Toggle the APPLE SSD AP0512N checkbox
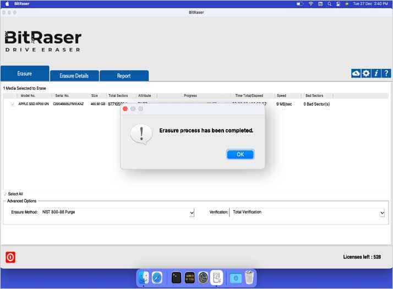This screenshot has width=393, height=289. 13,104
